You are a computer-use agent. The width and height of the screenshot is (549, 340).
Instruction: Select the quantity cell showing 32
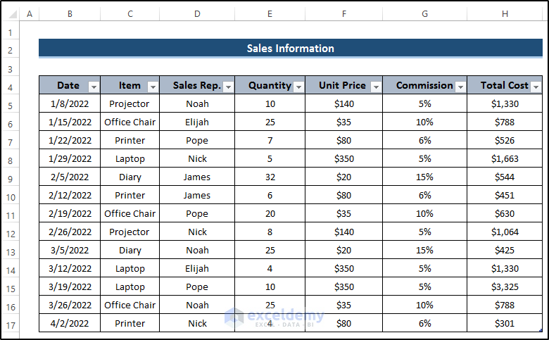click(270, 177)
